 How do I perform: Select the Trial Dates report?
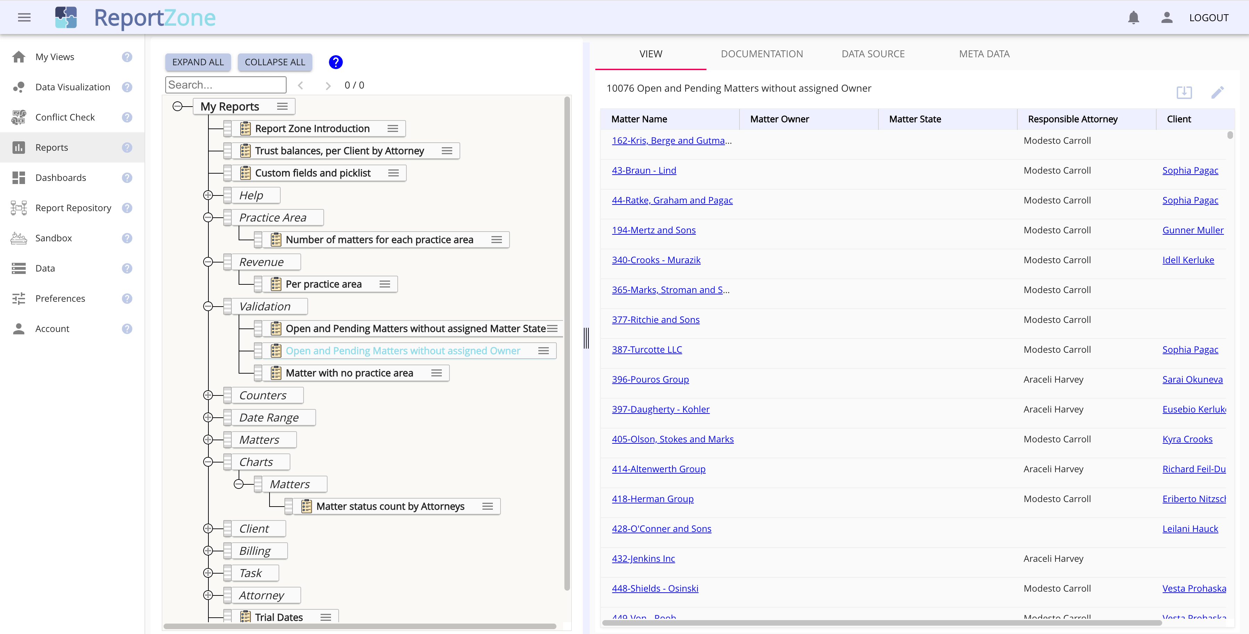279,617
